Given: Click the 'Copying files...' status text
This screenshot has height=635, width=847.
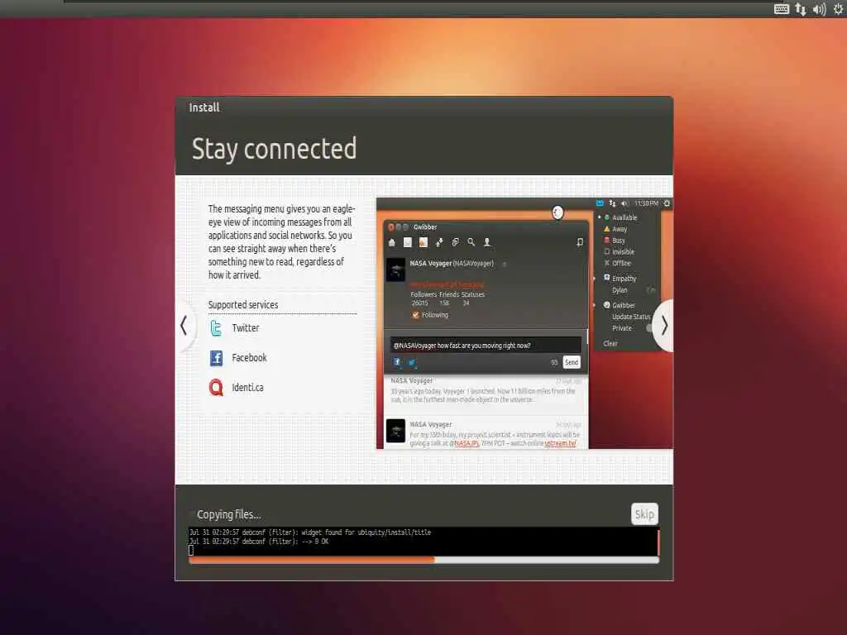Looking at the screenshot, I should (229, 514).
